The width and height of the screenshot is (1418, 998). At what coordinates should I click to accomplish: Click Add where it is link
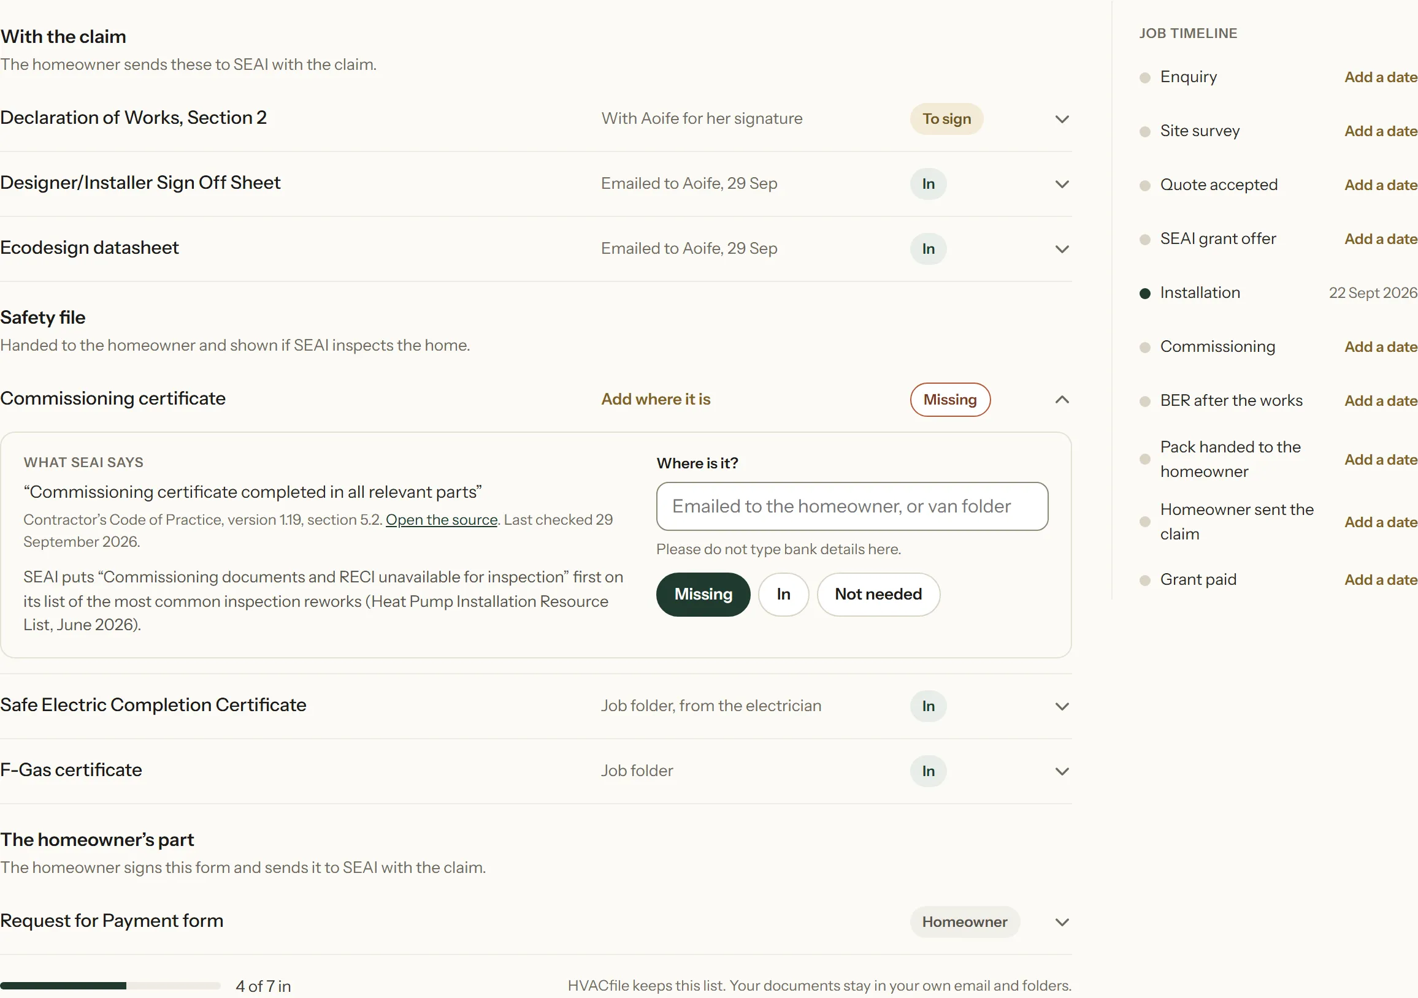tap(656, 399)
